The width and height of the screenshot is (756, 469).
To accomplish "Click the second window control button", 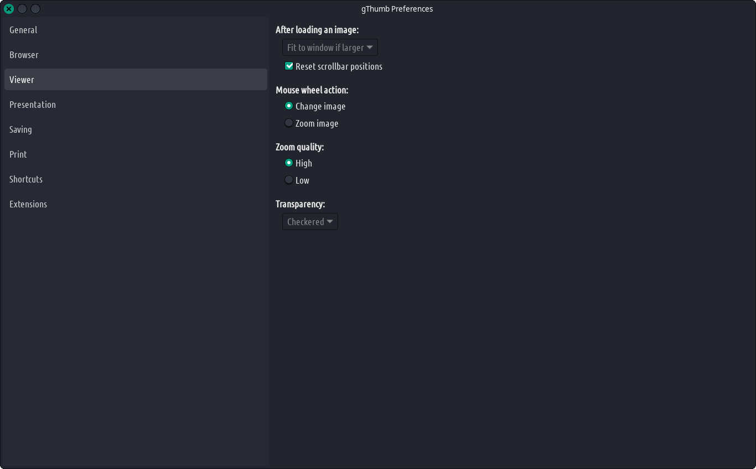I will coord(22,9).
